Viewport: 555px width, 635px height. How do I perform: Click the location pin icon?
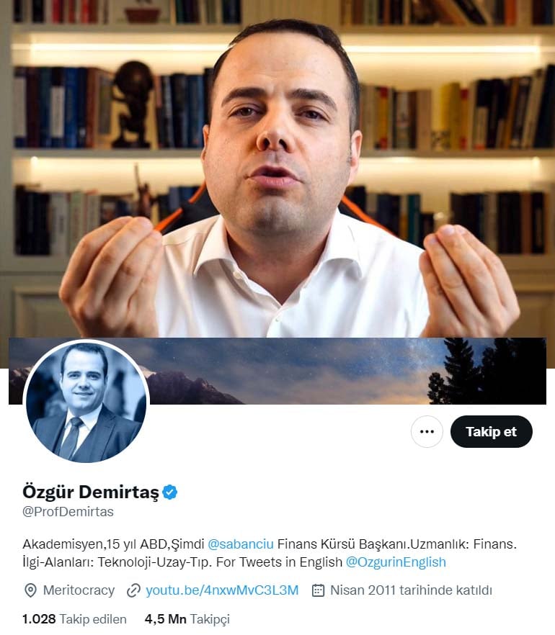[x=30, y=590]
